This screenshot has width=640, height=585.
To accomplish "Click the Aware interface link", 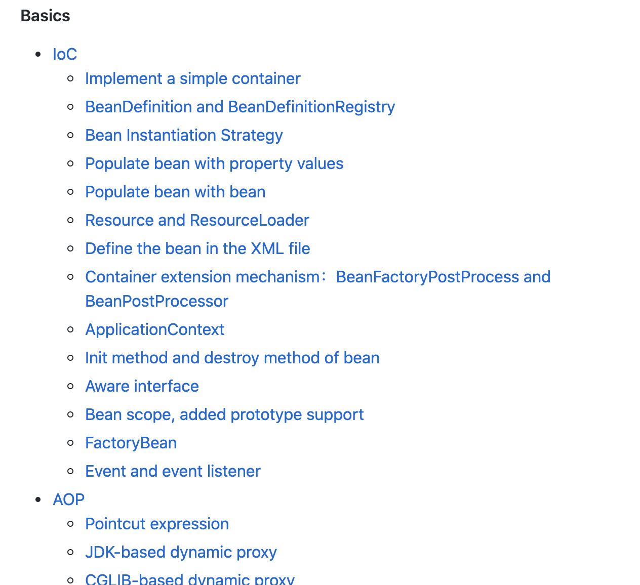I will tap(142, 386).
